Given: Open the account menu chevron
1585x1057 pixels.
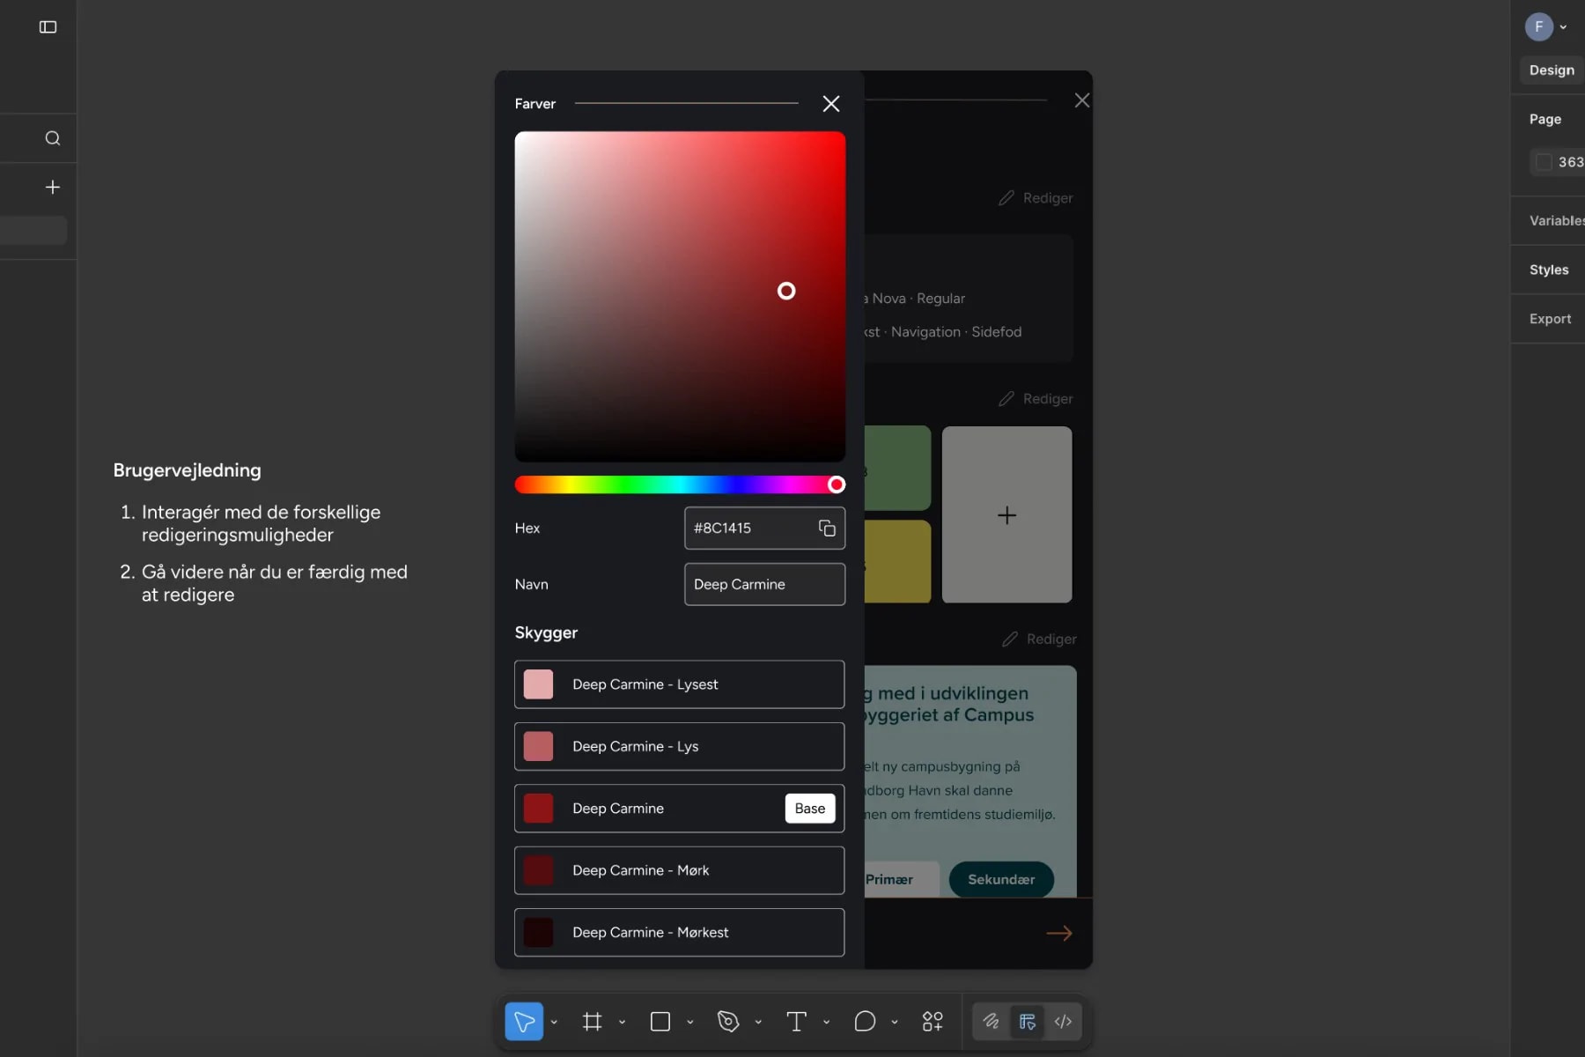Looking at the screenshot, I should tap(1563, 27).
